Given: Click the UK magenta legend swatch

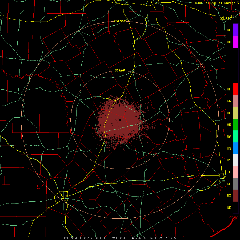Looking at the screenshot, I should 235,42.
